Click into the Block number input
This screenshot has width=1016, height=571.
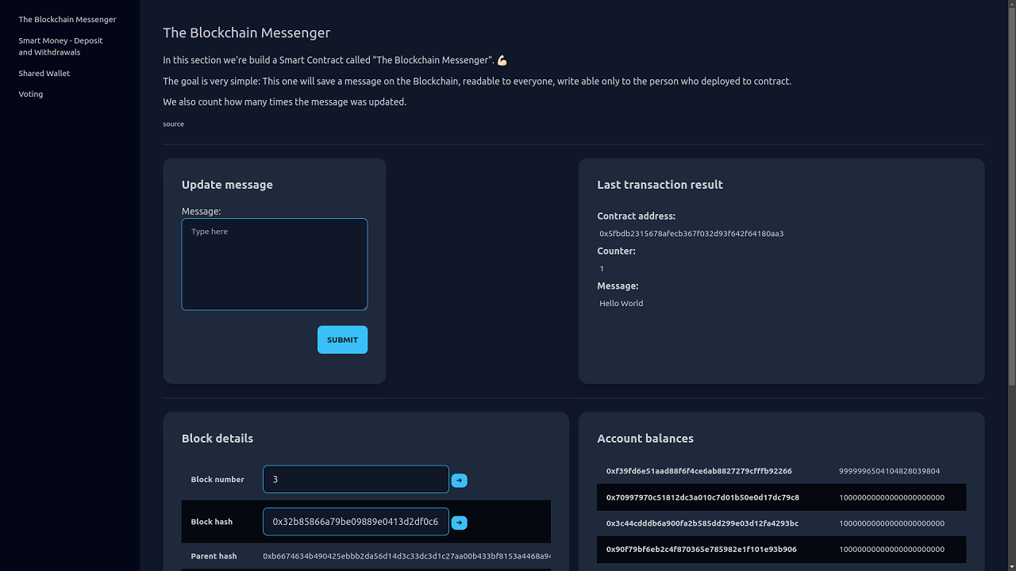point(356,479)
